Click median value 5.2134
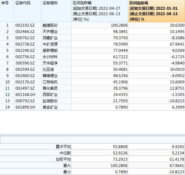Viewport: 185px width, 175px height. (x=178, y=153)
